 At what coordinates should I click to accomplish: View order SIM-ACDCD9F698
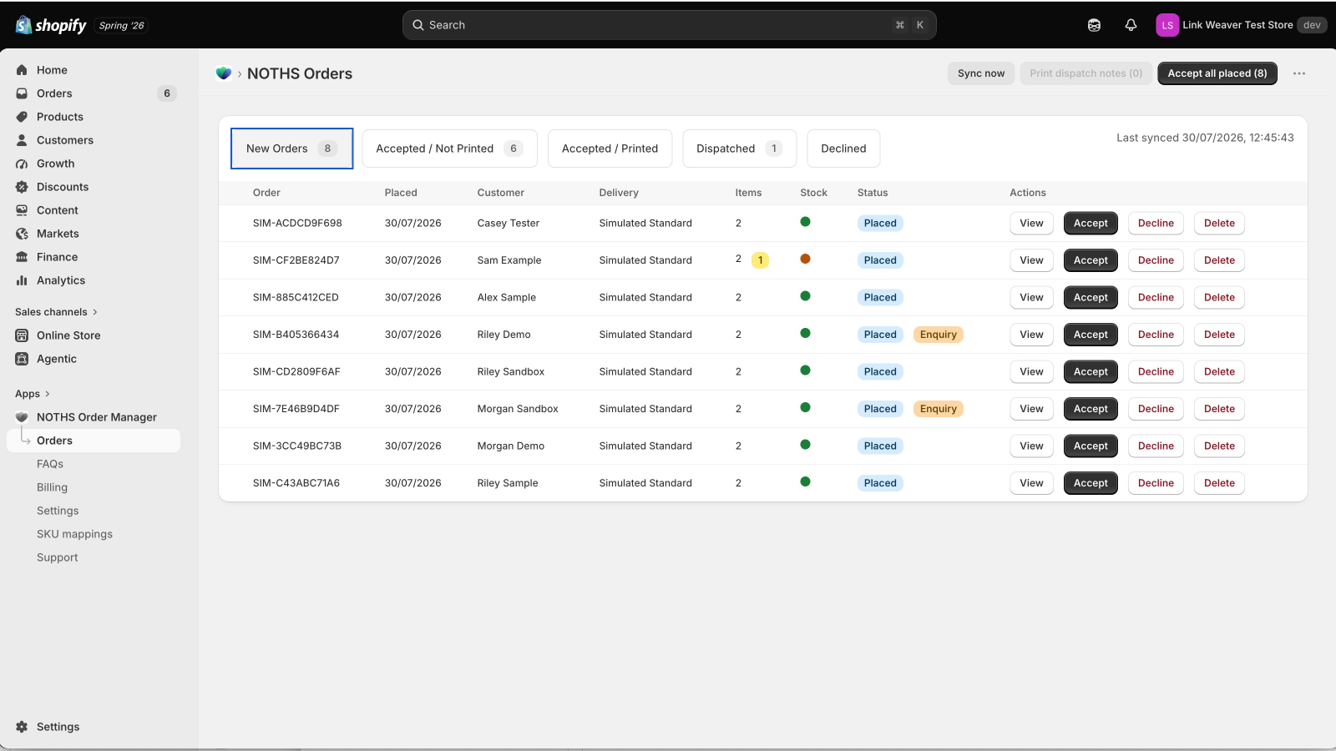[1031, 224]
